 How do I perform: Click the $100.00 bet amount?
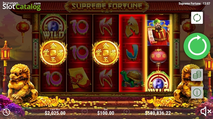pos(106,113)
